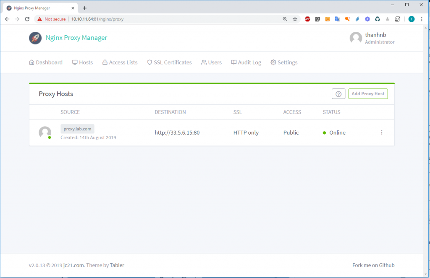Click the v2.0.13 version text
Screen dimensions: 430x278
(x=37, y=265)
